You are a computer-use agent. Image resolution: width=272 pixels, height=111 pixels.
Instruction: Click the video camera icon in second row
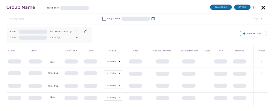55,73
